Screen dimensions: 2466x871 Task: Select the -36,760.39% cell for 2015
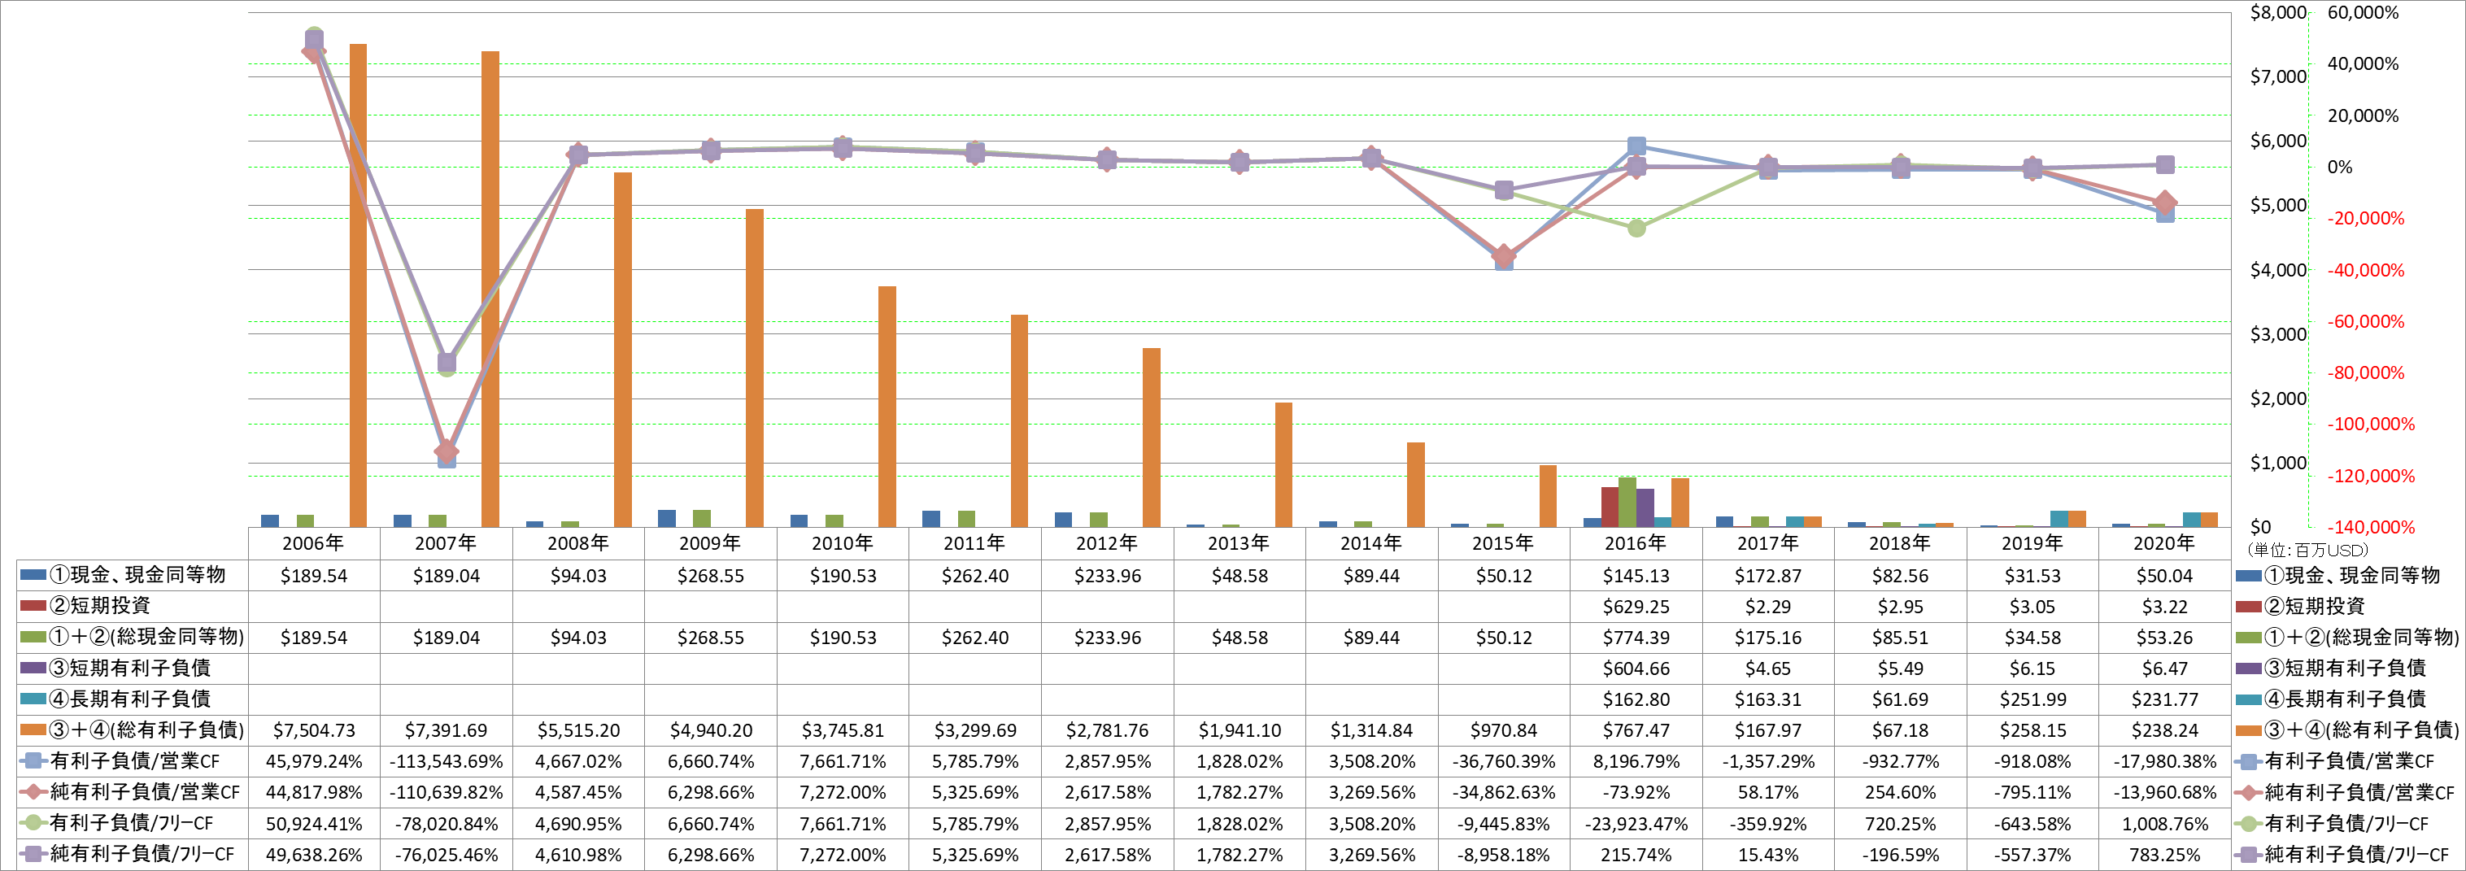coord(1504,762)
